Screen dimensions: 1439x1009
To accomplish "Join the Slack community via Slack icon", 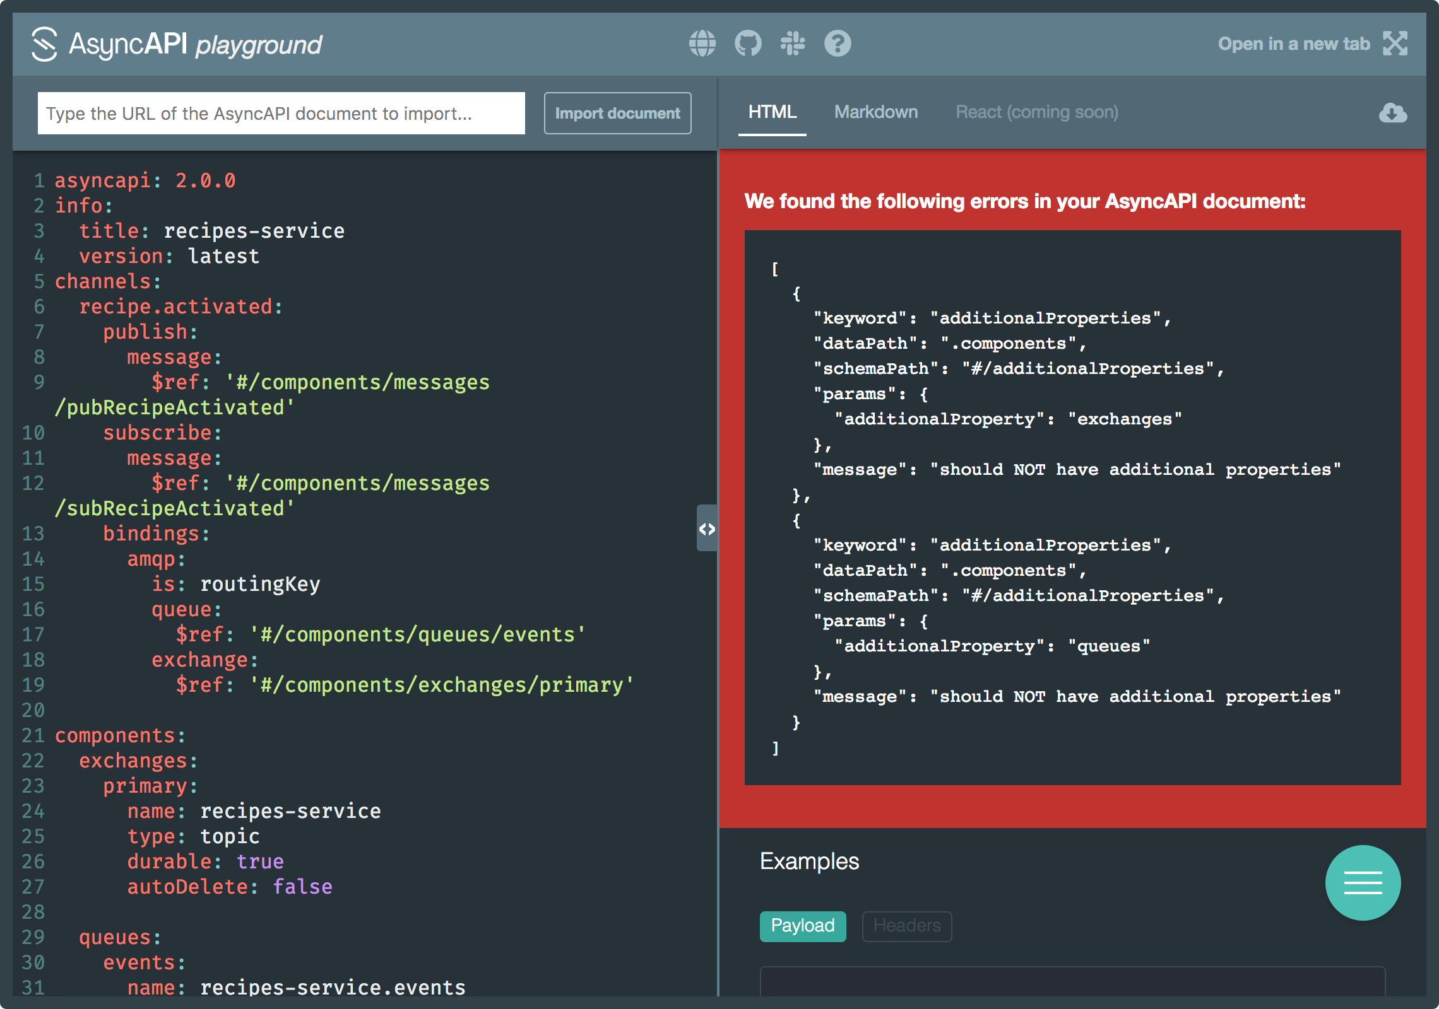I will (793, 43).
